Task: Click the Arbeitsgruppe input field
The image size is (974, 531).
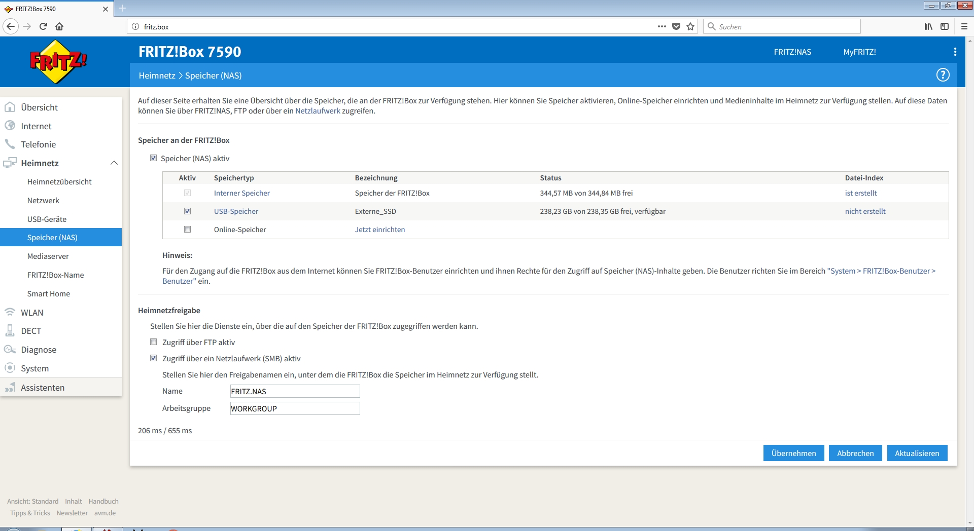Action: [295, 408]
